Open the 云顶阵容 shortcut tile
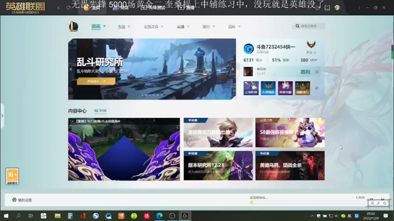 (x=251, y=88)
